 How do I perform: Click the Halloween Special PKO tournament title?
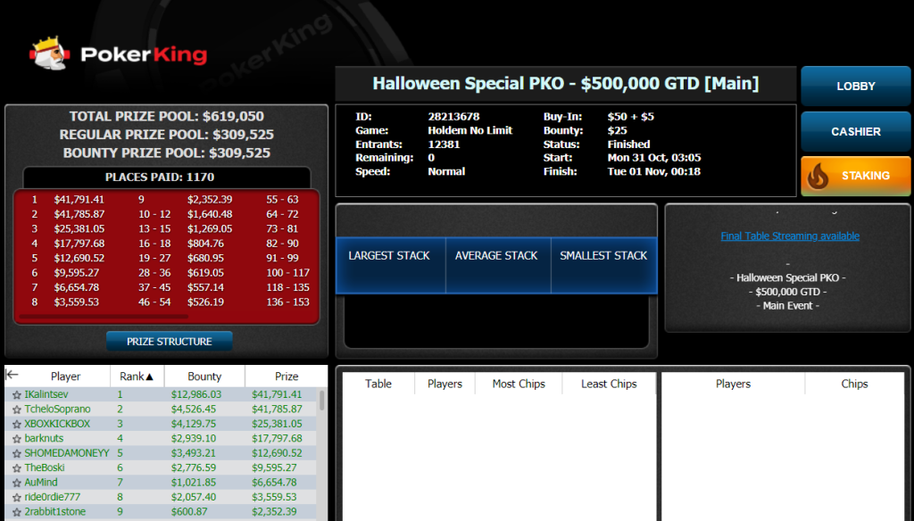pos(565,83)
